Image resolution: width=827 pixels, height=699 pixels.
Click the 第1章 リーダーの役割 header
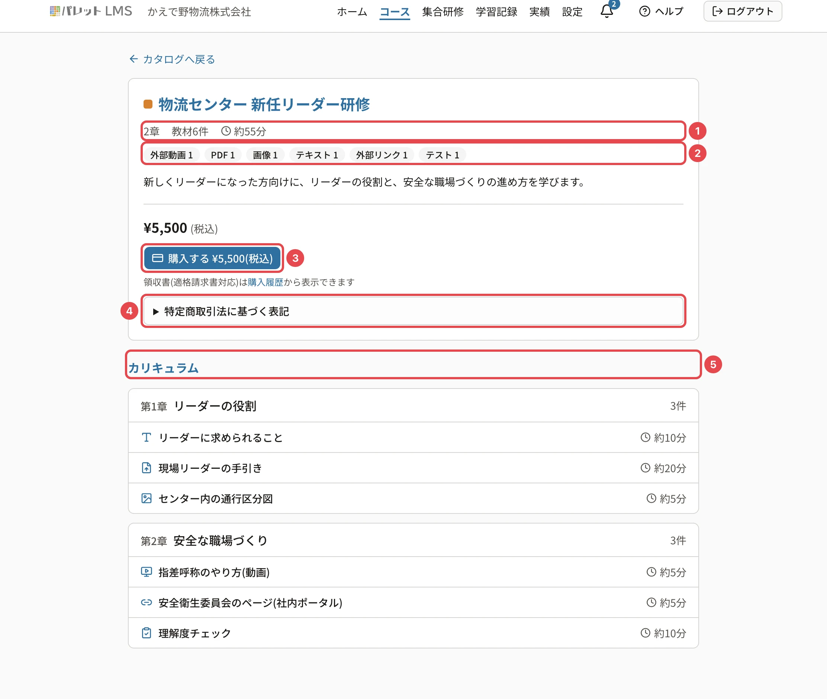(413, 406)
